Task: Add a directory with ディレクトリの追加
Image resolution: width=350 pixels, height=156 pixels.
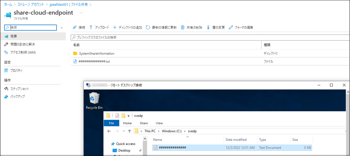Action: click(127, 27)
